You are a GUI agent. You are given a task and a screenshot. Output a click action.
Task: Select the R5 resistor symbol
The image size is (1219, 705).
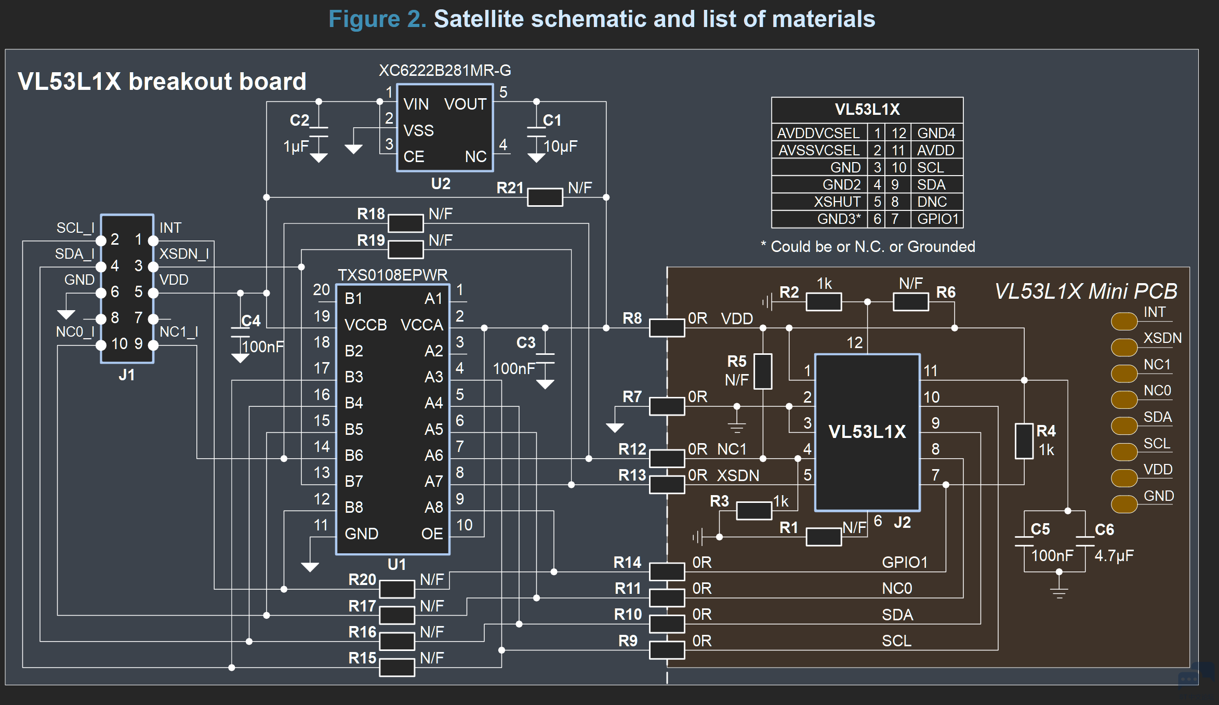[763, 371]
